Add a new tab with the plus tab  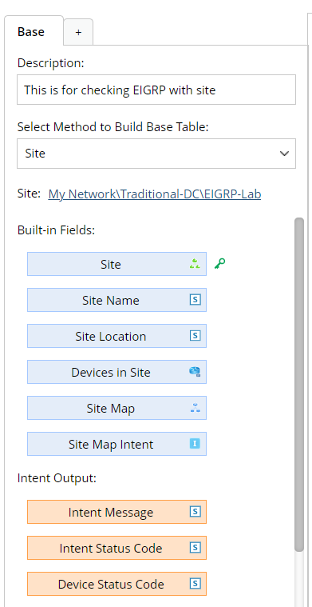tap(78, 32)
